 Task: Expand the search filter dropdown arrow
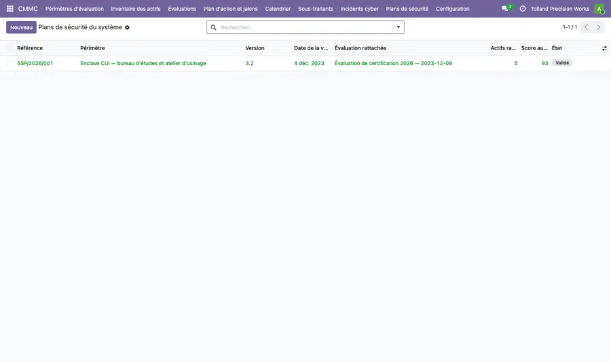[x=399, y=27]
